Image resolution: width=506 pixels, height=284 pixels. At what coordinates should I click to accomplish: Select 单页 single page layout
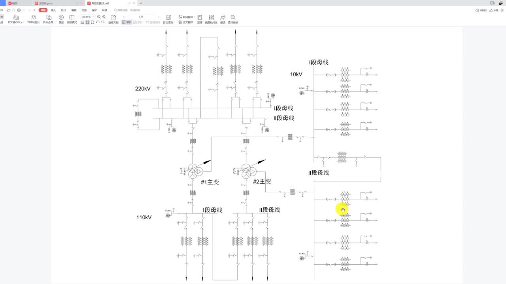tap(127, 22)
